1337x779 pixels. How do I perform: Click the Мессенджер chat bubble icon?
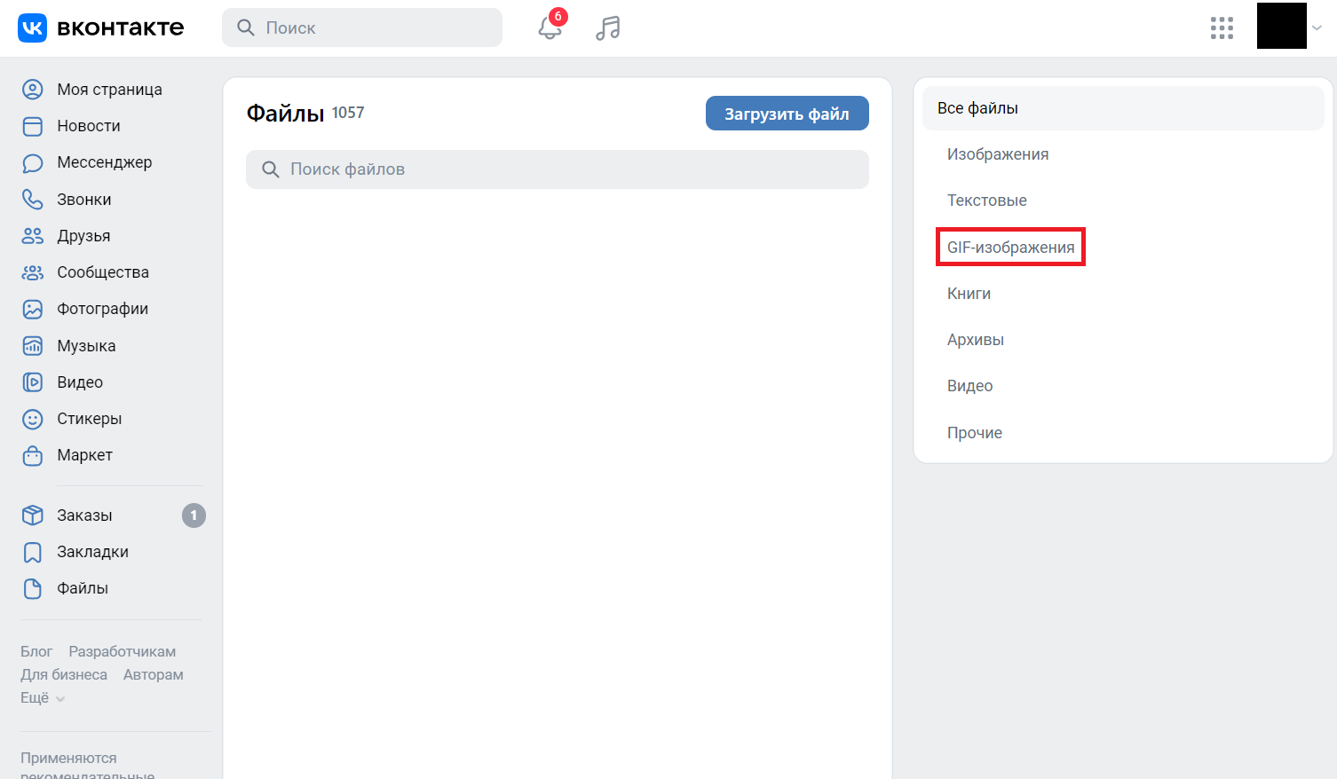[33, 163]
